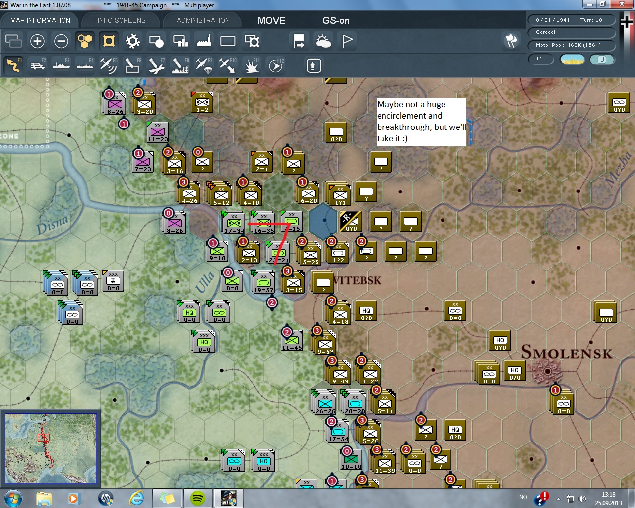
Task: Open the MAP INFORMATION tab
Action: [x=40, y=20]
